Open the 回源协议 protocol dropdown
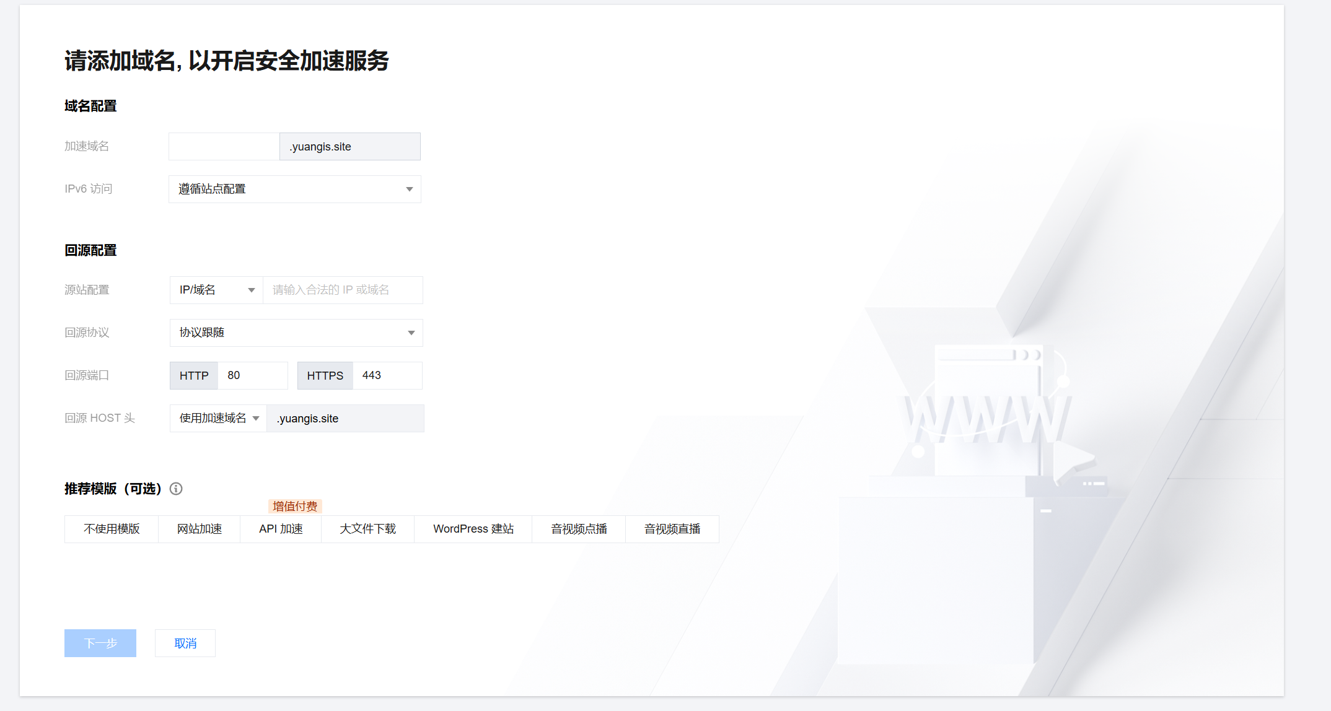The height and width of the screenshot is (711, 1331). [x=296, y=333]
